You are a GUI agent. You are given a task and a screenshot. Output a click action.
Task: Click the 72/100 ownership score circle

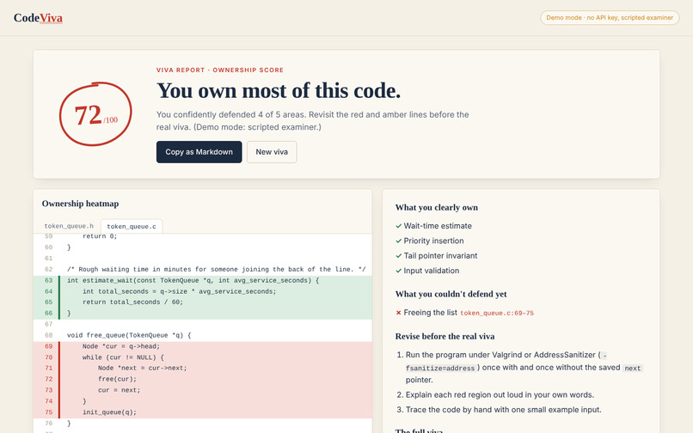(x=95, y=114)
